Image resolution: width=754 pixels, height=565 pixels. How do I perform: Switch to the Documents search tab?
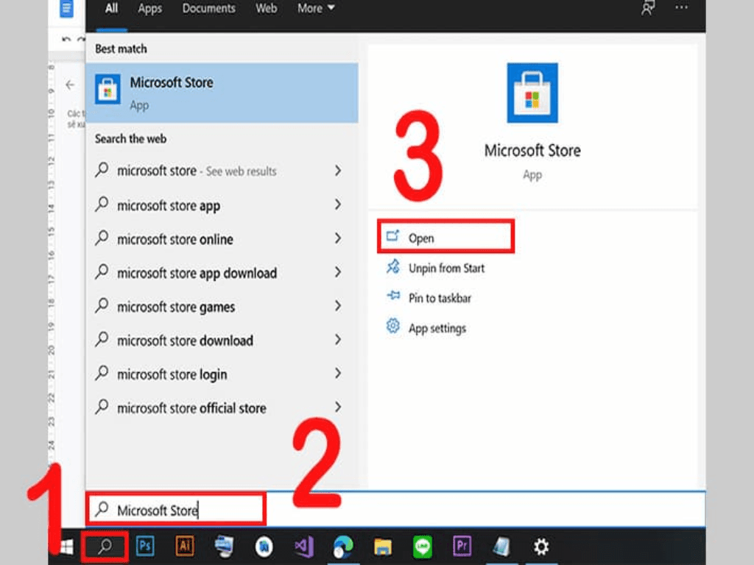pos(209,9)
